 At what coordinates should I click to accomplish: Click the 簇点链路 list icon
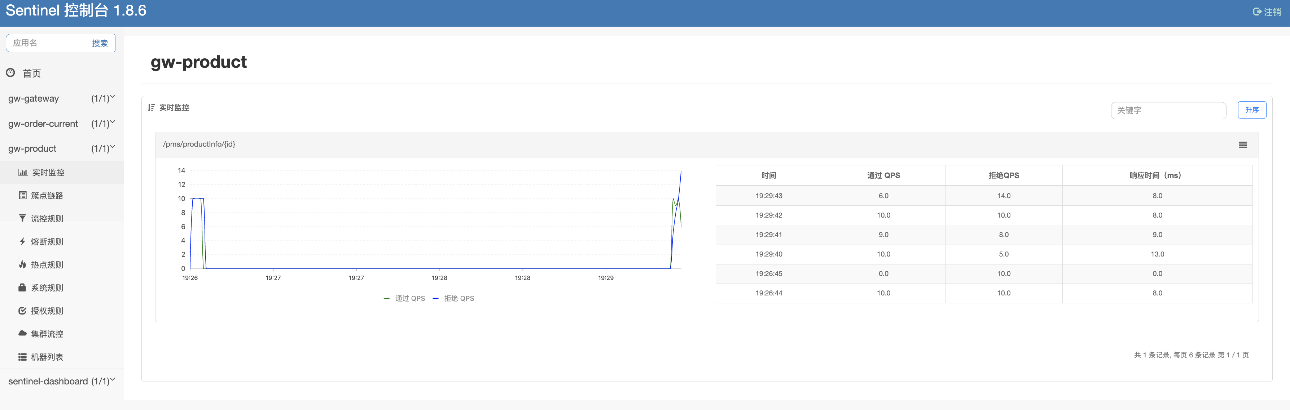coord(22,196)
